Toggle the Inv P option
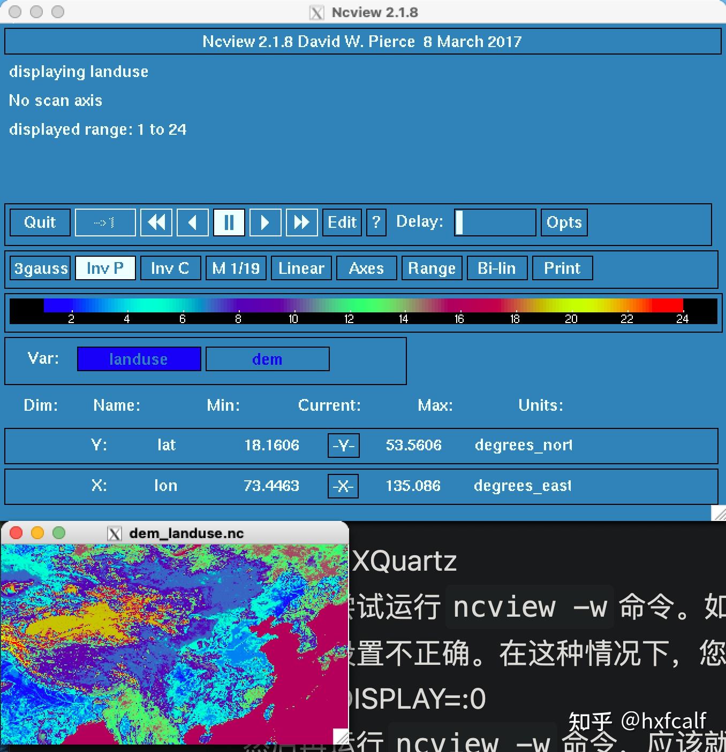 [105, 268]
